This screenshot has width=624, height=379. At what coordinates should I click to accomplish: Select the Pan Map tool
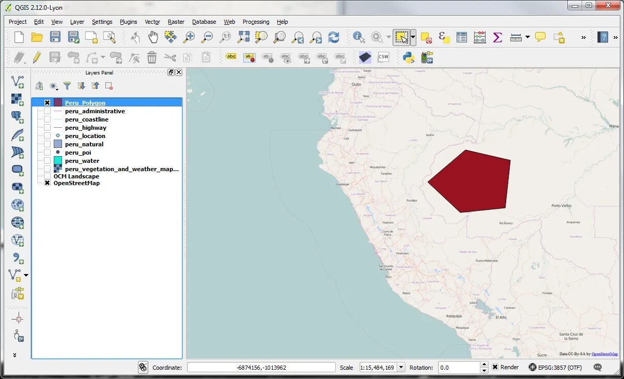152,37
